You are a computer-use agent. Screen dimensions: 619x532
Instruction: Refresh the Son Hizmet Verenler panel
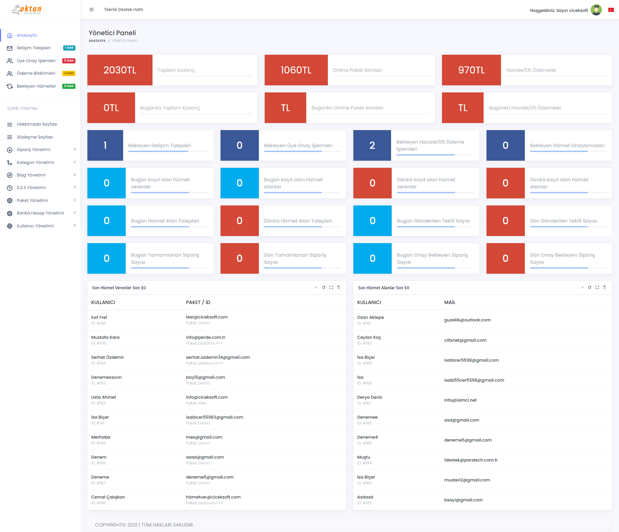[x=324, y=287]
